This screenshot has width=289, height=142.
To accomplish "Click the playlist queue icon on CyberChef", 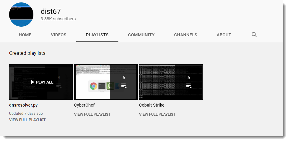I will point(124,86).
